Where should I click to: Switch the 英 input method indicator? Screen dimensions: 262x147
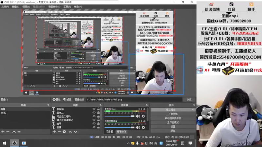[156, 143]
